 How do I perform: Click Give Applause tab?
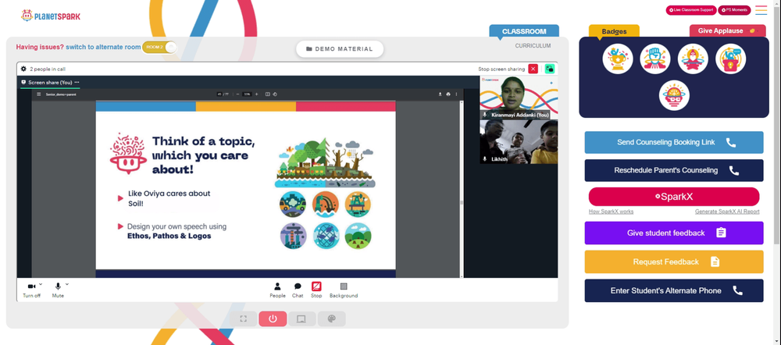coord(727,31)
